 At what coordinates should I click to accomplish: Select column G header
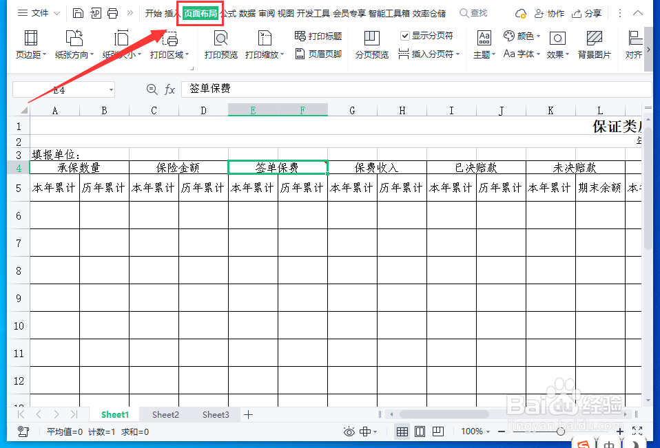[352, 110]
